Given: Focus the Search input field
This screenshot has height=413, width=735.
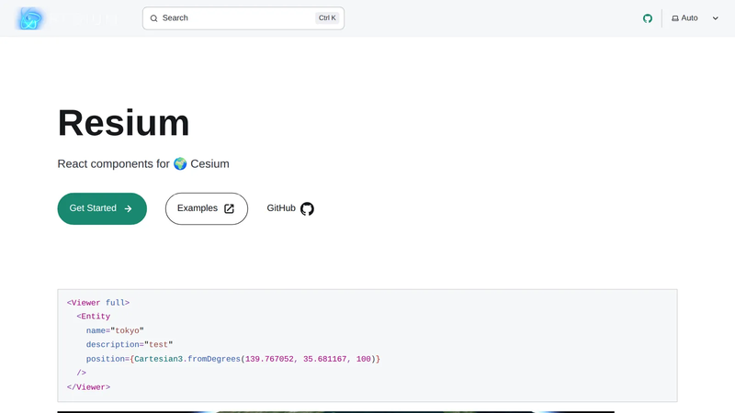Looking at the screenshot, I should tap(243, 18).
